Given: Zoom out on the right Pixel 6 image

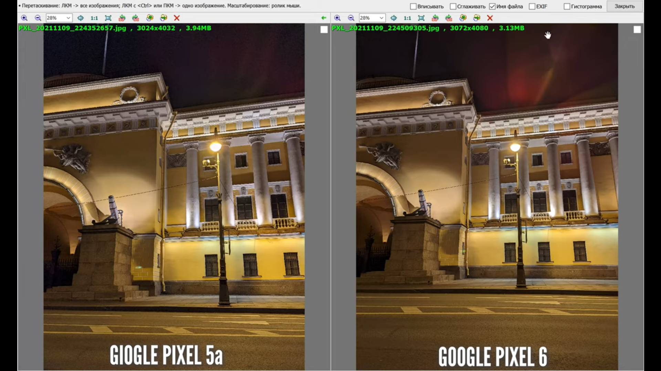Looking at the screenshot, I should [351, 18].
